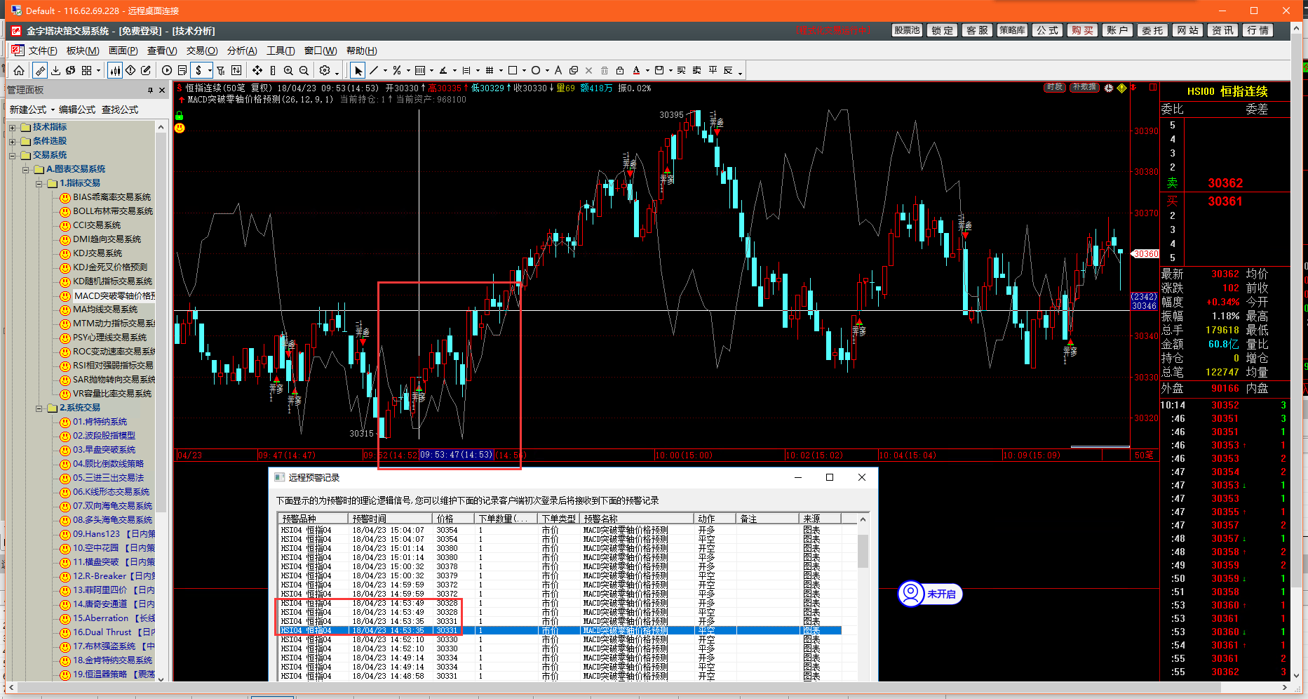Expand the 技术指标 tree folder
Image resolution: width=1308 pixels, height=699 pixels.
click(x=12, y=127)
